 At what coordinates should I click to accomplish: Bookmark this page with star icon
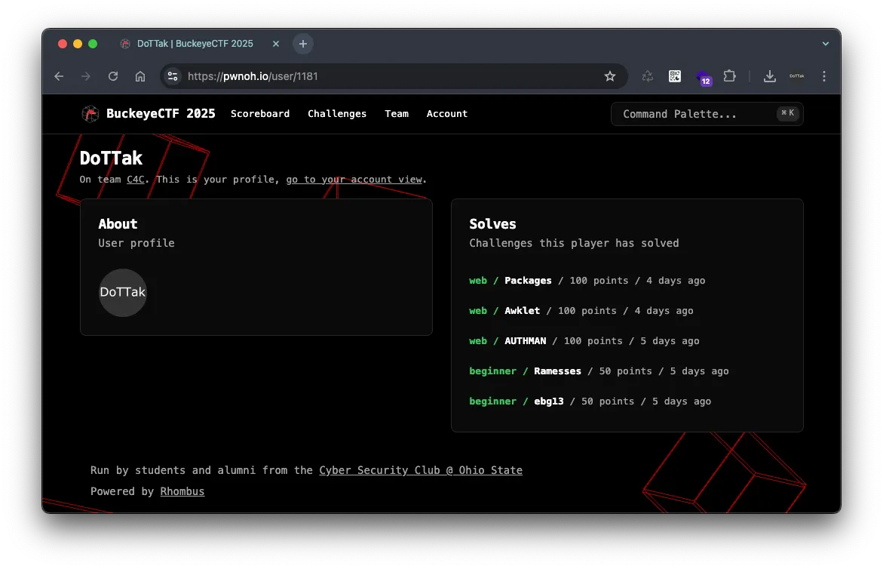[610, 76]
